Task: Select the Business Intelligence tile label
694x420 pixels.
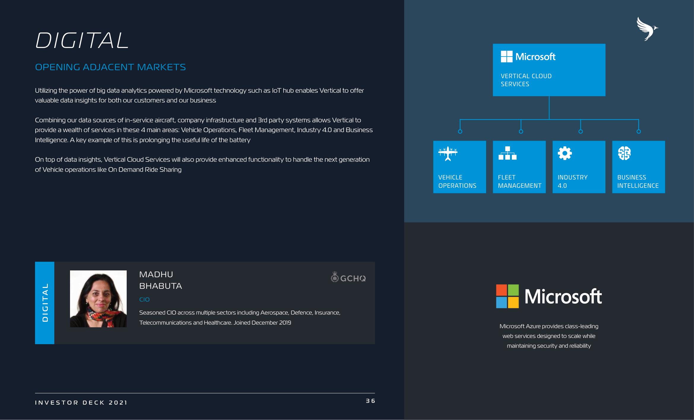Action: click(x=638, y=181)
